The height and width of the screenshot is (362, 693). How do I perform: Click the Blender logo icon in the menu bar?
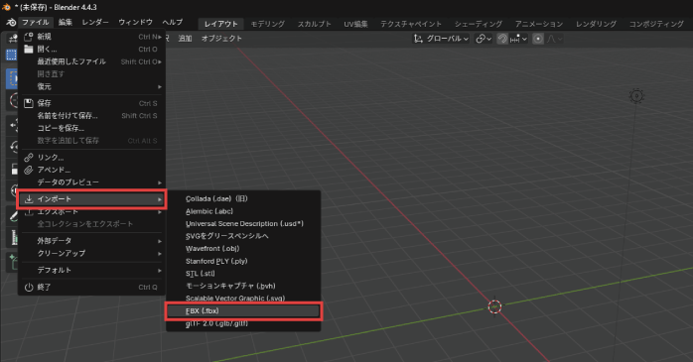click(x=12, y=23)
